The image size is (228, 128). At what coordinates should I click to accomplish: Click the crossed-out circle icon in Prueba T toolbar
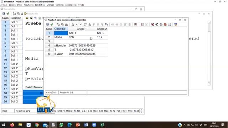click(161, 25)
